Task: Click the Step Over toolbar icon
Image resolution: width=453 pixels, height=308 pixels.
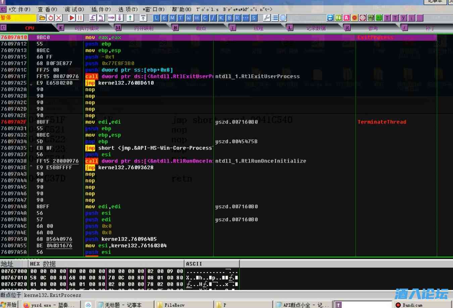Action: click(x=101, y=18)
